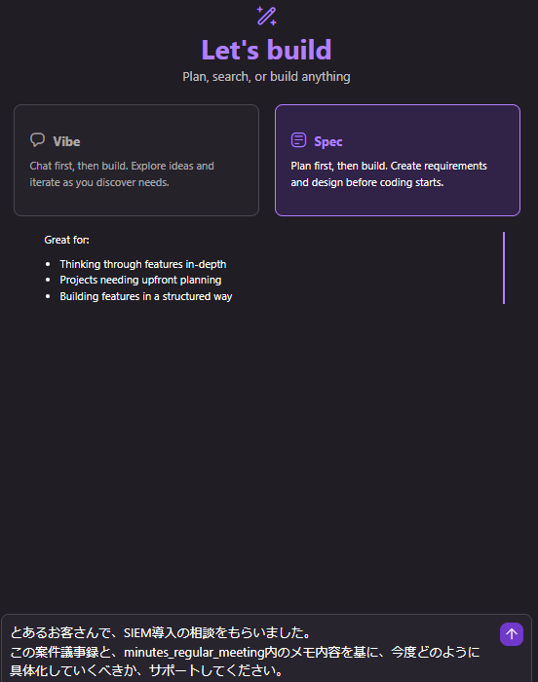Click the Vibe chat bubble icon
The image size is (538, 682).
click(37, 140)
